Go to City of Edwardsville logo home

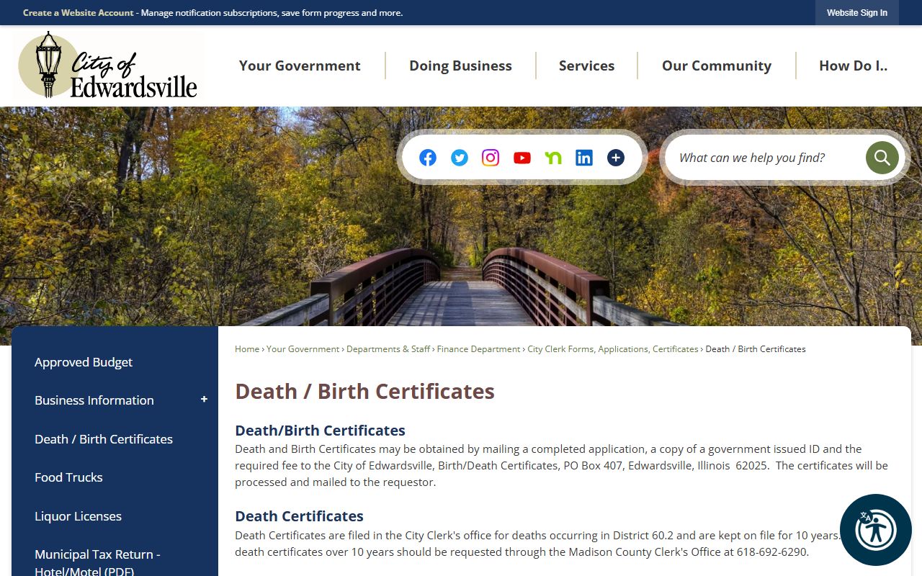[x=108, y=66]
